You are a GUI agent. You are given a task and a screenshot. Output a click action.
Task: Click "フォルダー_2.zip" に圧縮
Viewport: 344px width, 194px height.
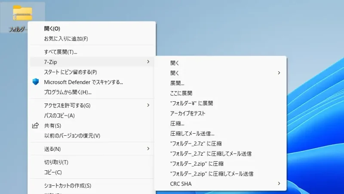click(197, 164)
